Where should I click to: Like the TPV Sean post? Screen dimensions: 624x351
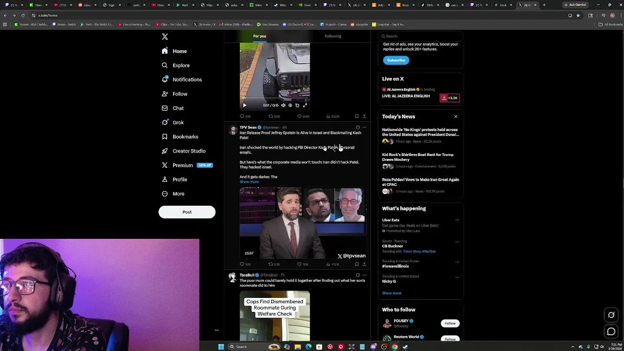coord(303,264)
